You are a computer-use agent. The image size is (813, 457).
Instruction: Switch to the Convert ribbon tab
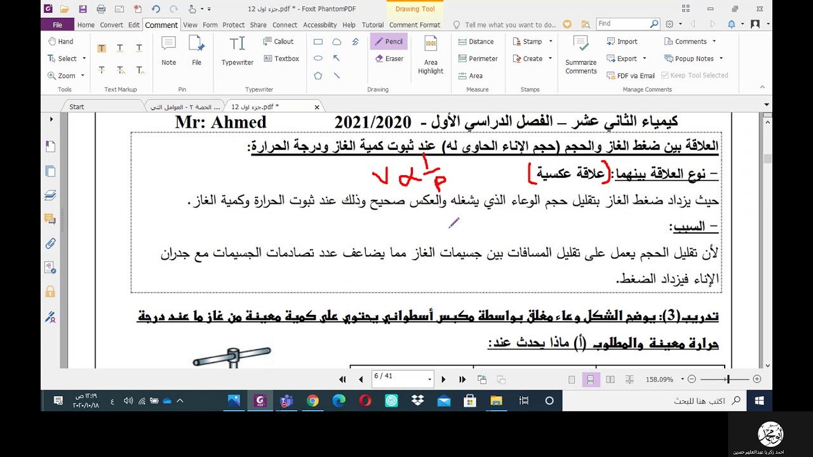pos(112,25)
